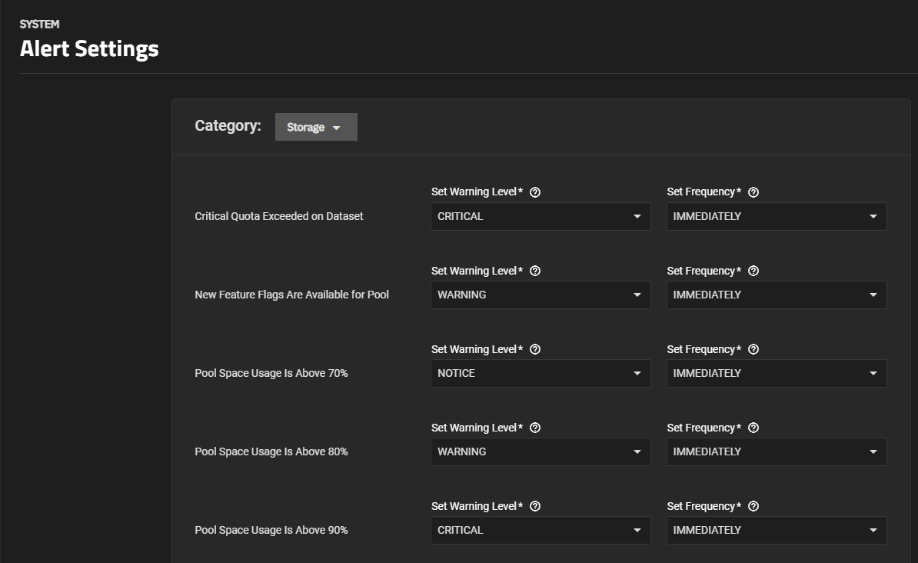Open CRITICAL warning level dropdown for Critical Quota Exceeded
918x563 pixels.
(x=540, y=217)
